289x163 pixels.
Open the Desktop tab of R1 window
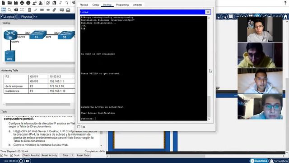coord(107,5)
